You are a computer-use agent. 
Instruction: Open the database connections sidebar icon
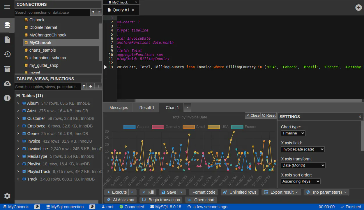coord(7,25)
